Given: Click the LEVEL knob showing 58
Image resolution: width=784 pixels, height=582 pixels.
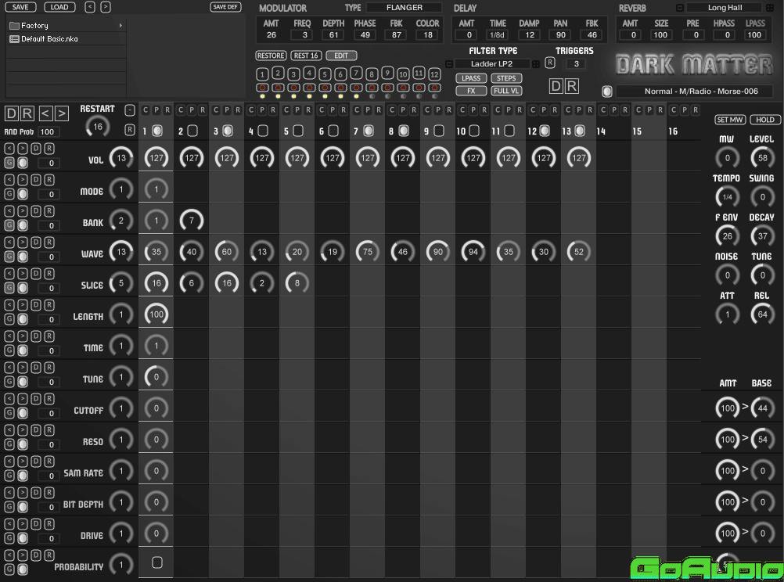Looking at the screenshot, I should point(761,159).
